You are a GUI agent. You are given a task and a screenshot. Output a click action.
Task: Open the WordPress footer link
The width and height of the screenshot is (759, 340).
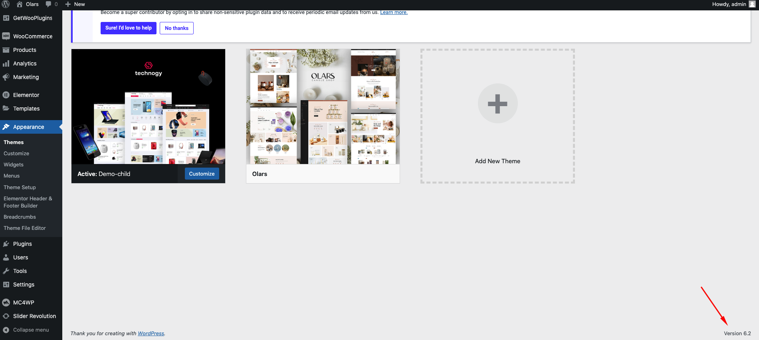pos(151,334)
